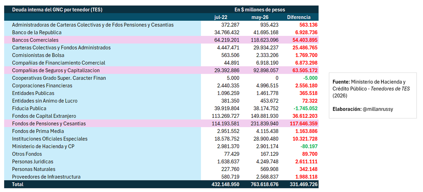Select the may-26 value 41.695.168
The width and height of the screenshot is (423, 192).
[x=266, y=32]
